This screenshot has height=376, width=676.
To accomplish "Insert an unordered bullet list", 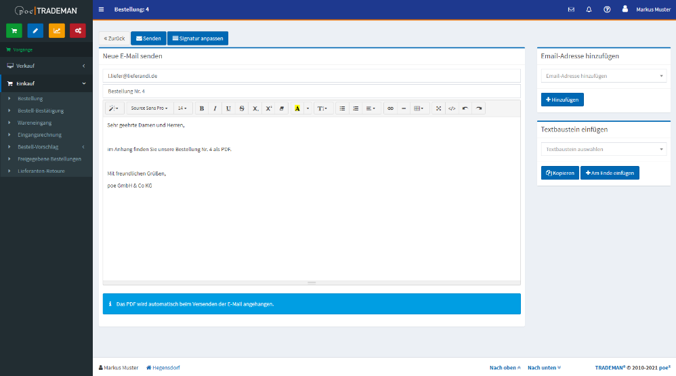I will 342,108.
